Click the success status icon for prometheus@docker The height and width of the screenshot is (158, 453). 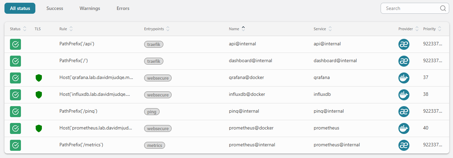point(15,128)
